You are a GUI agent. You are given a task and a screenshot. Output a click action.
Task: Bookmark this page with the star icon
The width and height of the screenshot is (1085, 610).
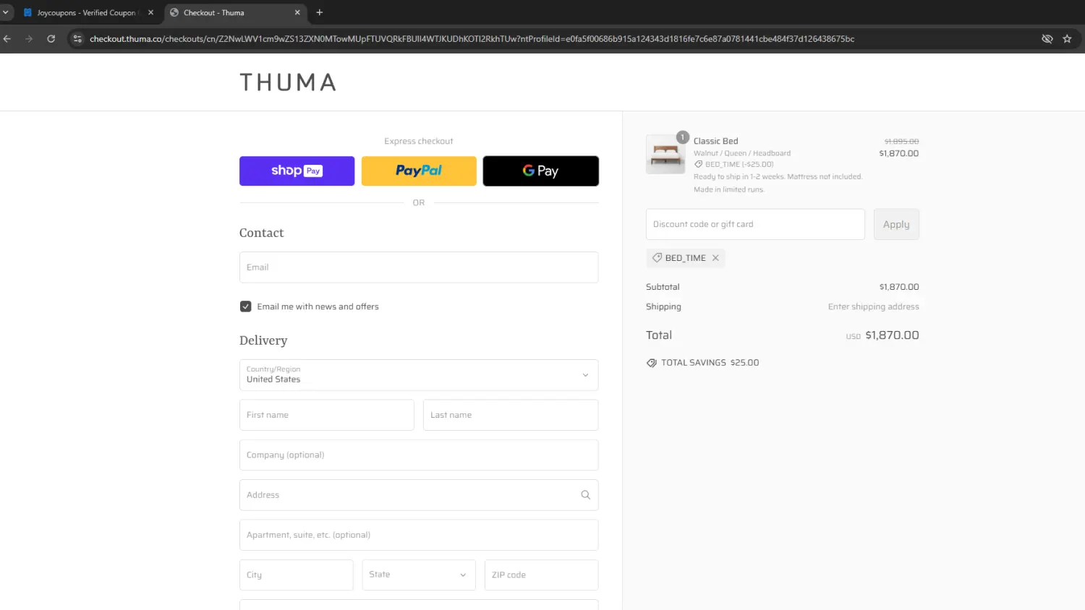tap(1067, 39)
